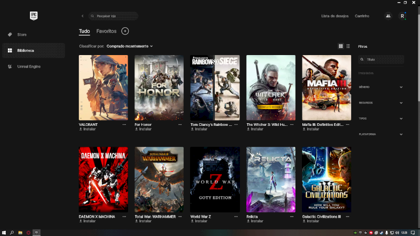Open the DAEMON X MACHINA cover art

(x=103, y=179)
